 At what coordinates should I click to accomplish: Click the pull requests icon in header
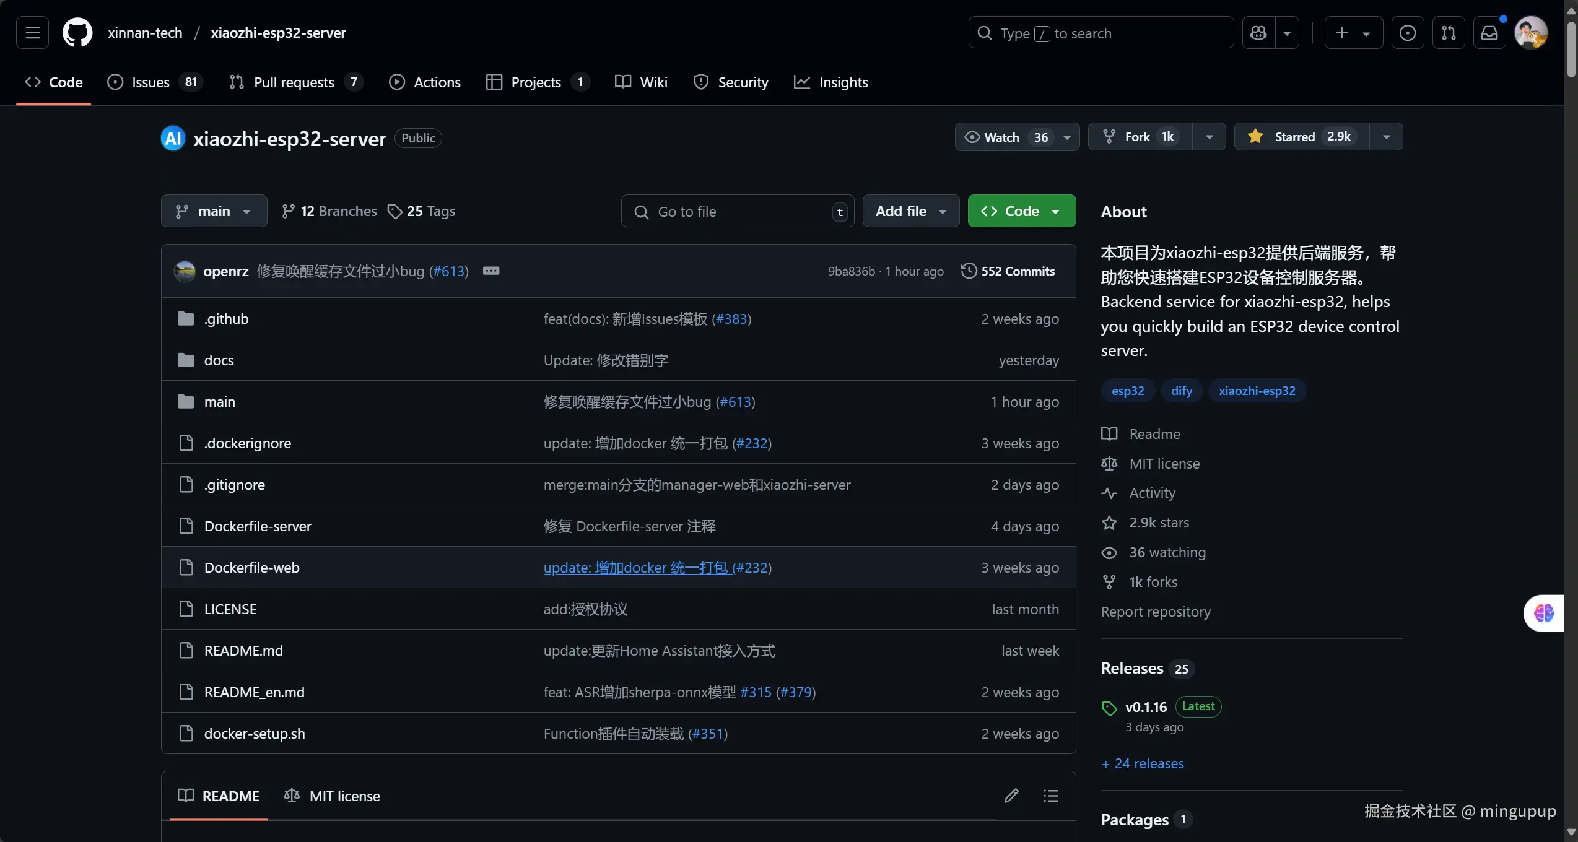[1448, 33]
